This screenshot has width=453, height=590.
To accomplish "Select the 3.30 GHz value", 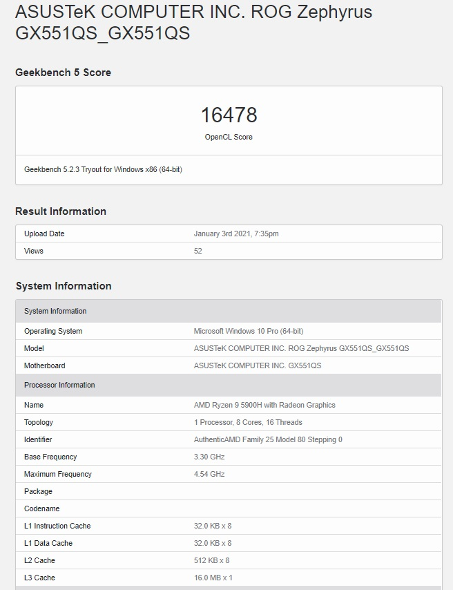I will (x=209, y=457).
